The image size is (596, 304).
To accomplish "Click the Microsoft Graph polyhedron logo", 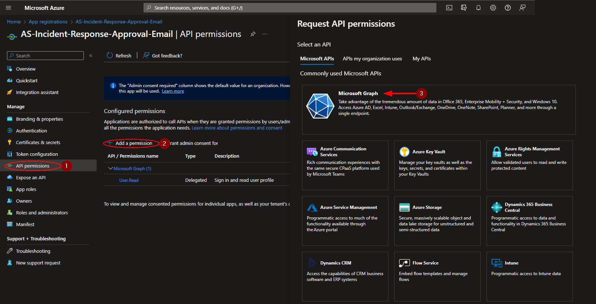I will (x=320, y=106).
